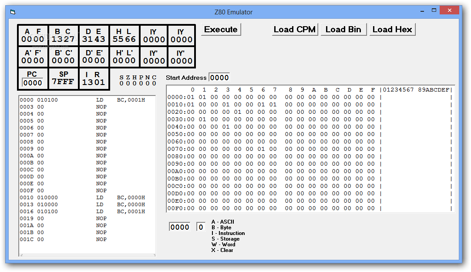The image size is (471, 272).
Task: Click memory row 00F0: in hex dump
Action: [x=310, y=208]
